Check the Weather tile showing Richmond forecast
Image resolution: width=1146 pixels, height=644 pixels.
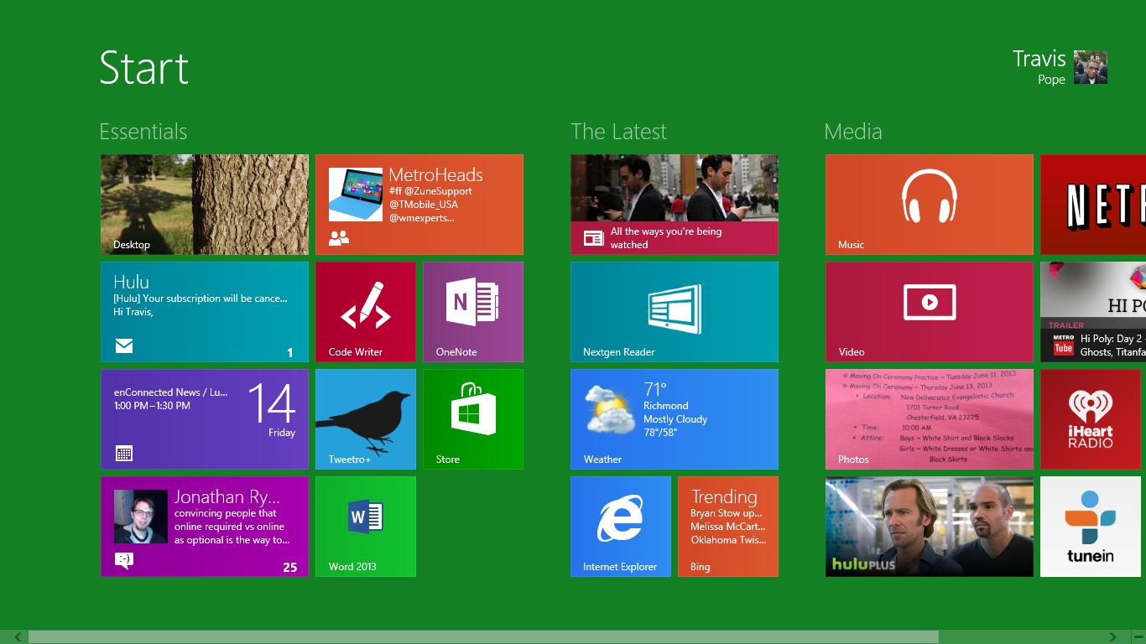(x=674, y=418)
